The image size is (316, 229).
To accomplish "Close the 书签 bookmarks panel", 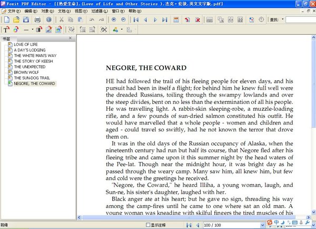I will pos(70,38).
